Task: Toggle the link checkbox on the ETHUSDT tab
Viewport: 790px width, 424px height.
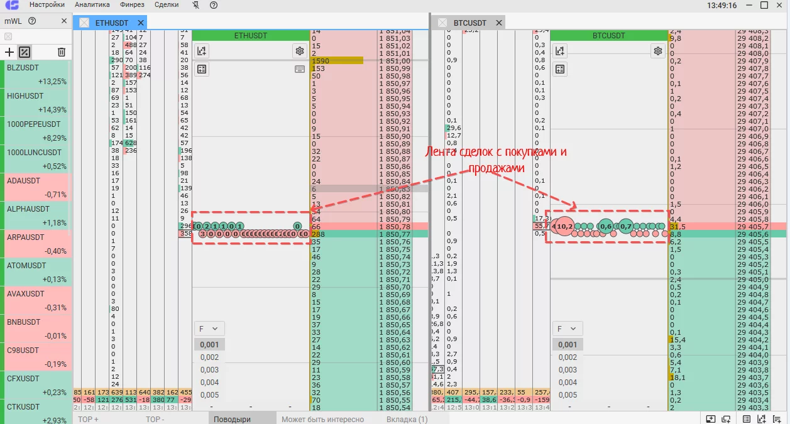Action: tap(84, 23)
